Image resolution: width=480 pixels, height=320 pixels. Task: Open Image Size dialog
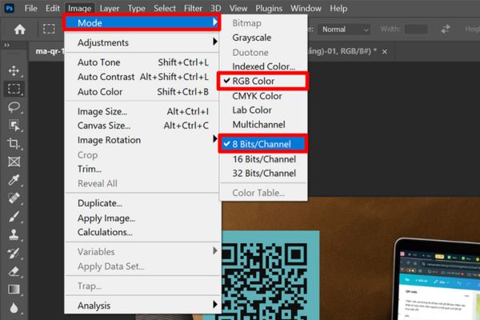(x=142, y=111)
